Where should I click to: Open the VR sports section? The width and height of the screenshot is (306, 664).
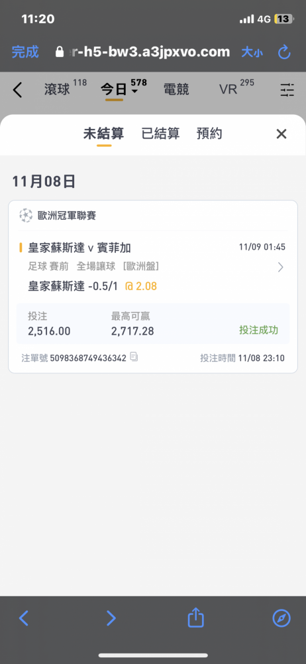(x=229, y=90)
